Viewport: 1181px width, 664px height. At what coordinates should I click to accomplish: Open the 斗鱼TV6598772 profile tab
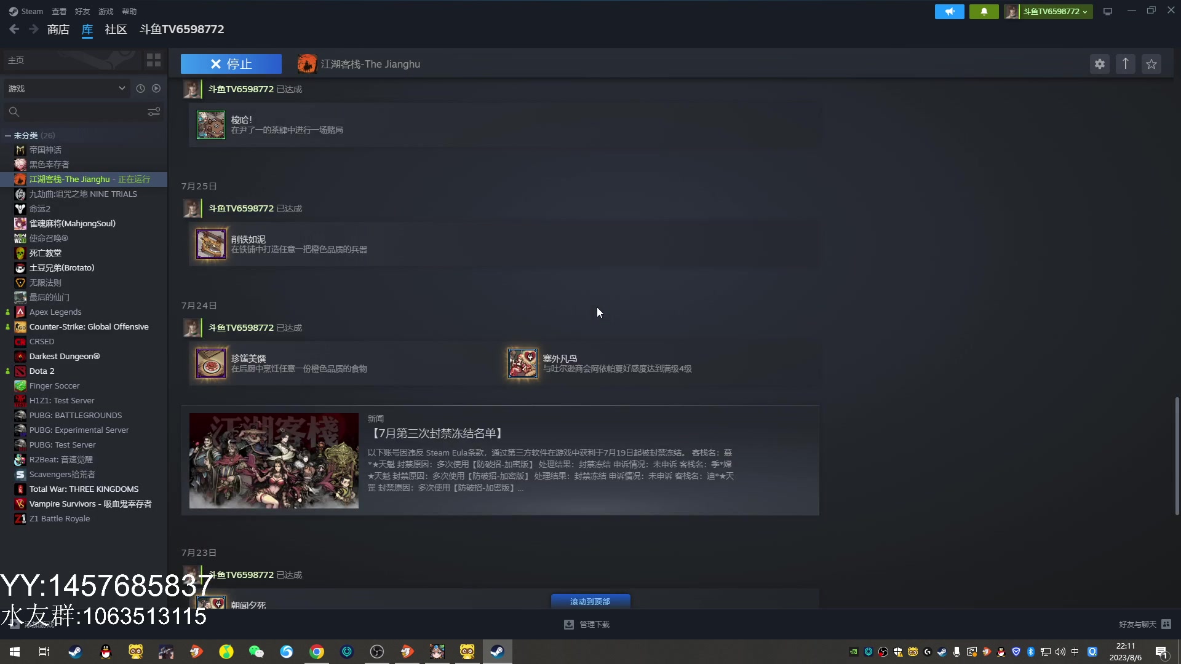click(x=182, y=29)
